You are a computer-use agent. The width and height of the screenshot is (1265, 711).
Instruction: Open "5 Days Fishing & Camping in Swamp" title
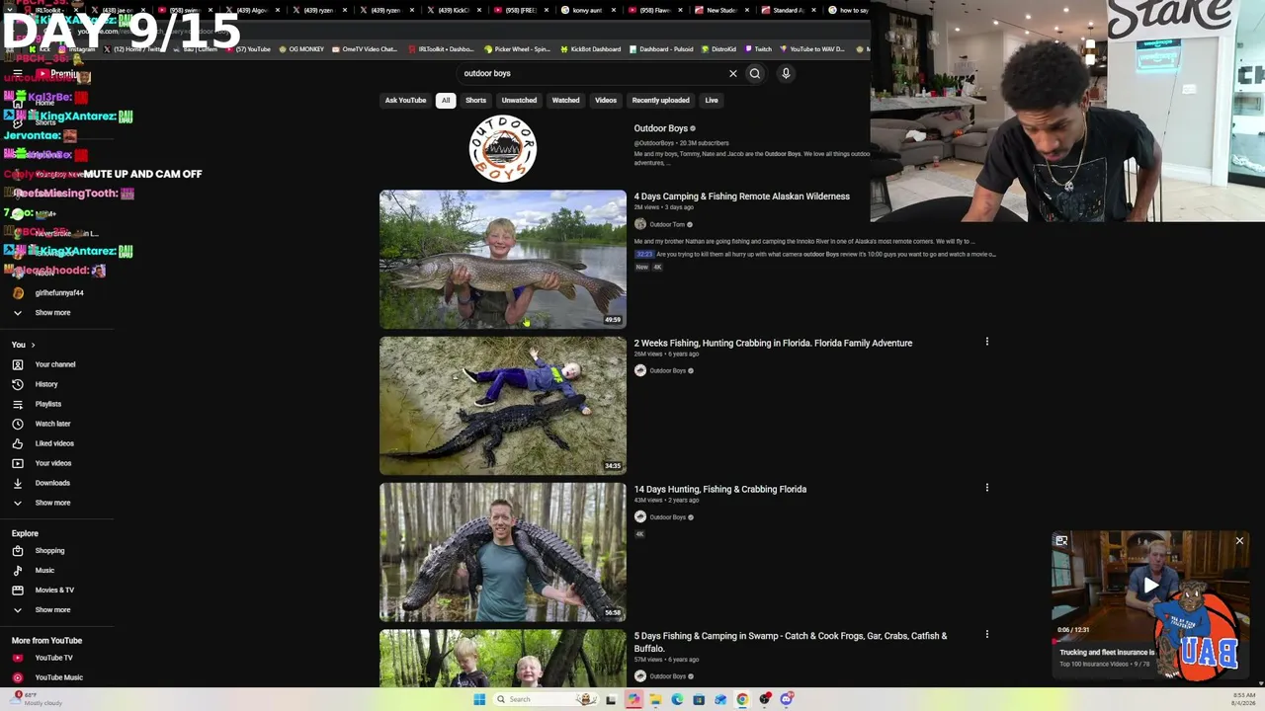pos(791,642)
